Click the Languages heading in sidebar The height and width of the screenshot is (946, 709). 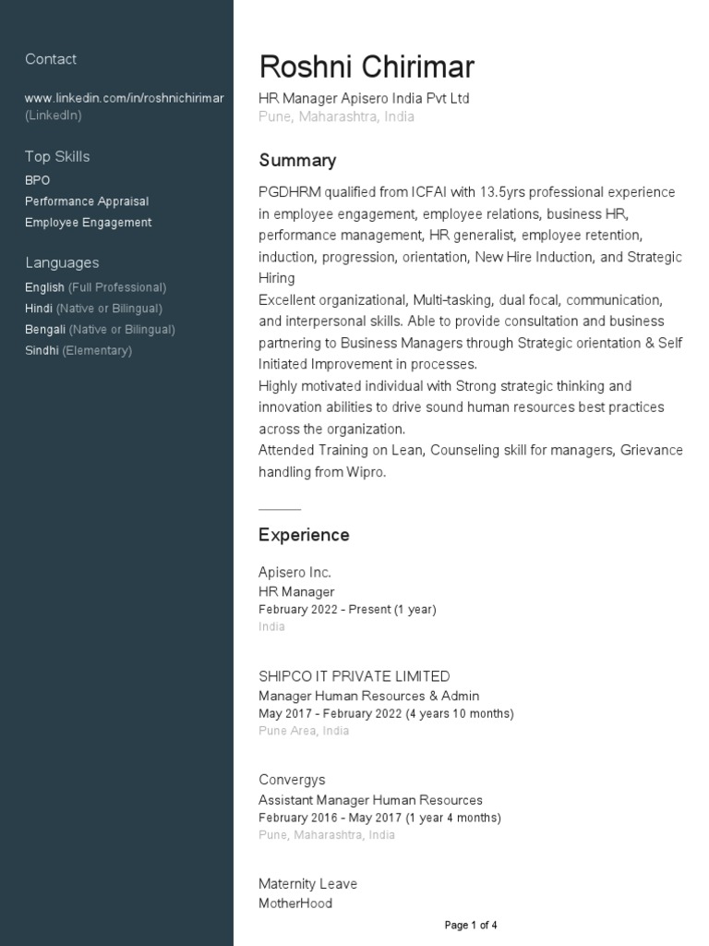[x=62, y=262]
